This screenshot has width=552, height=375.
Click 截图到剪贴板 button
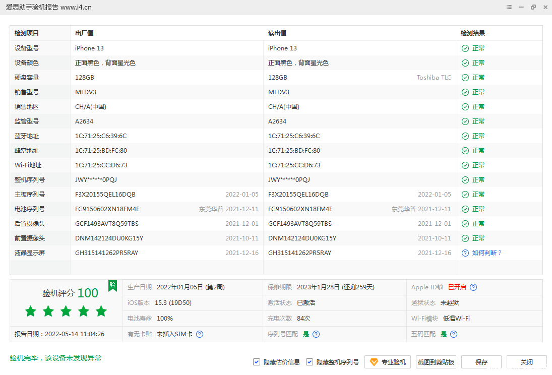click(436, 362)
